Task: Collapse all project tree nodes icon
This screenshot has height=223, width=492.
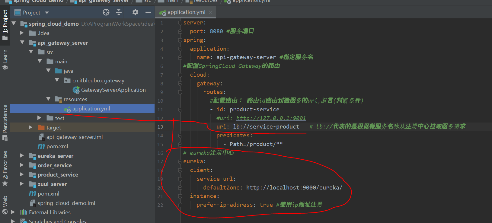Action: click(119, 12)
